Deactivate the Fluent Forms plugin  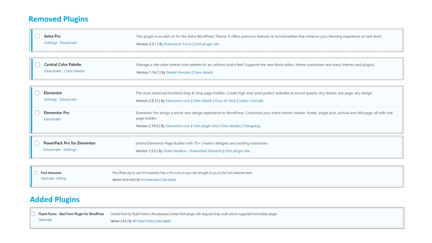[45, 220]
